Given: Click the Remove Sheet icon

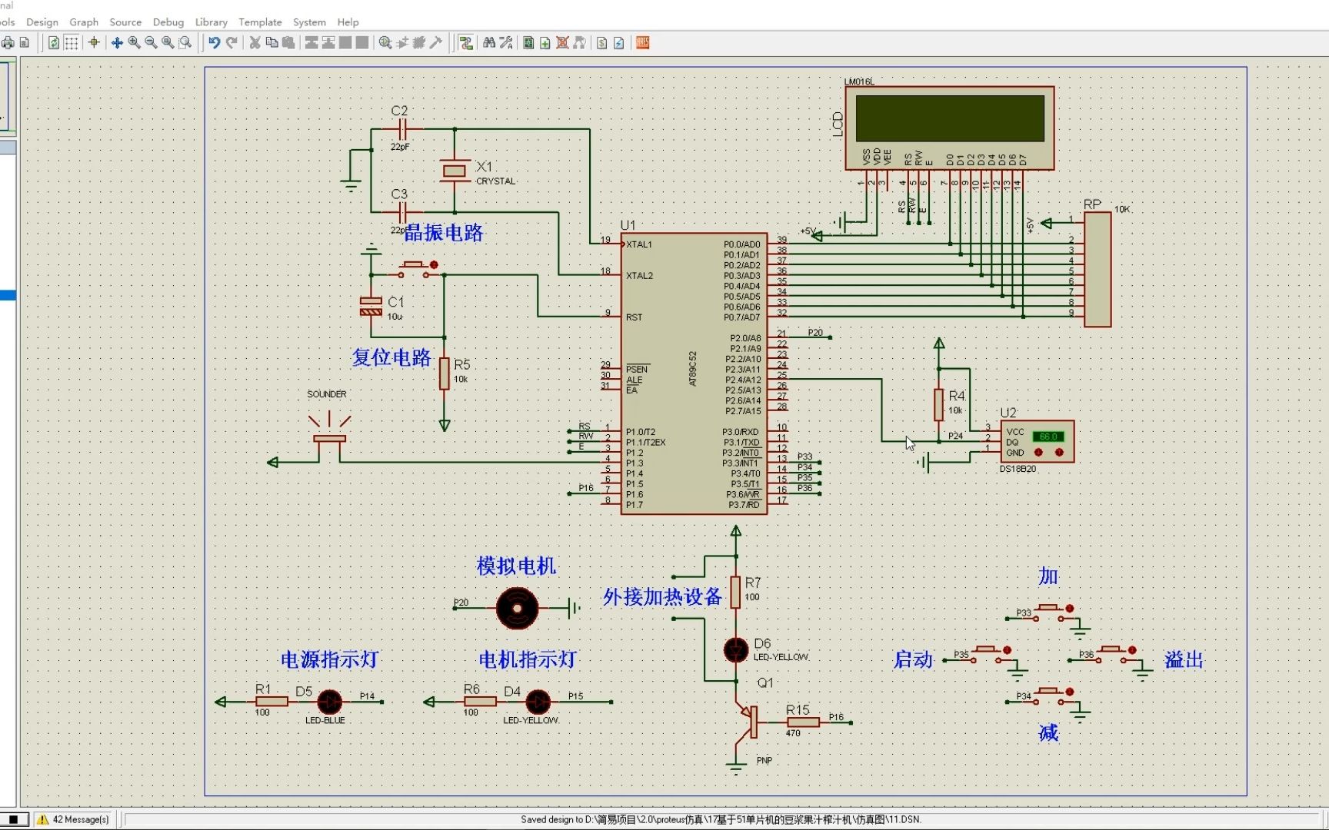Looking at the screenshot, I should 562,43.
